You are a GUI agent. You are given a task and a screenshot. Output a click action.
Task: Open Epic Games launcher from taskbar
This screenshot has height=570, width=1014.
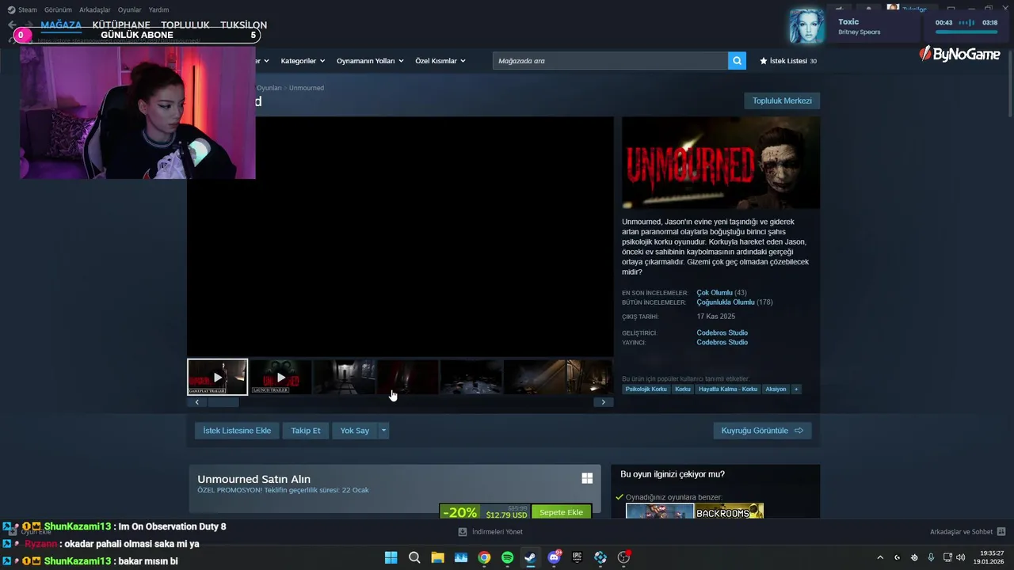(578, 557)
